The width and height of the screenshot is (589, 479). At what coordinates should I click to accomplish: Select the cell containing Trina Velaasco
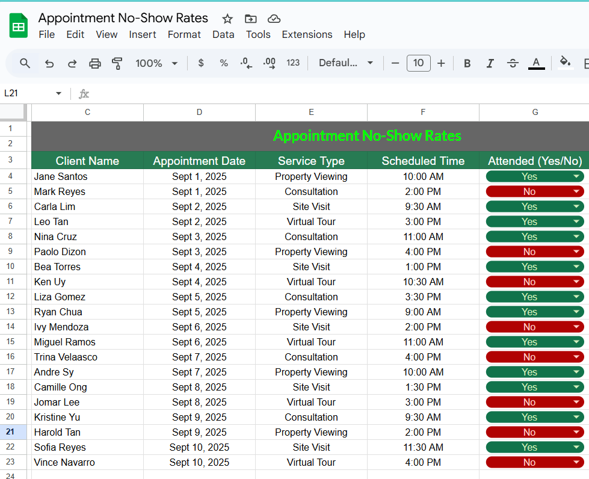[87, 357]
